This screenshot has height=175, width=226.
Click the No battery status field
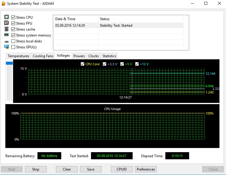[49, 156]
